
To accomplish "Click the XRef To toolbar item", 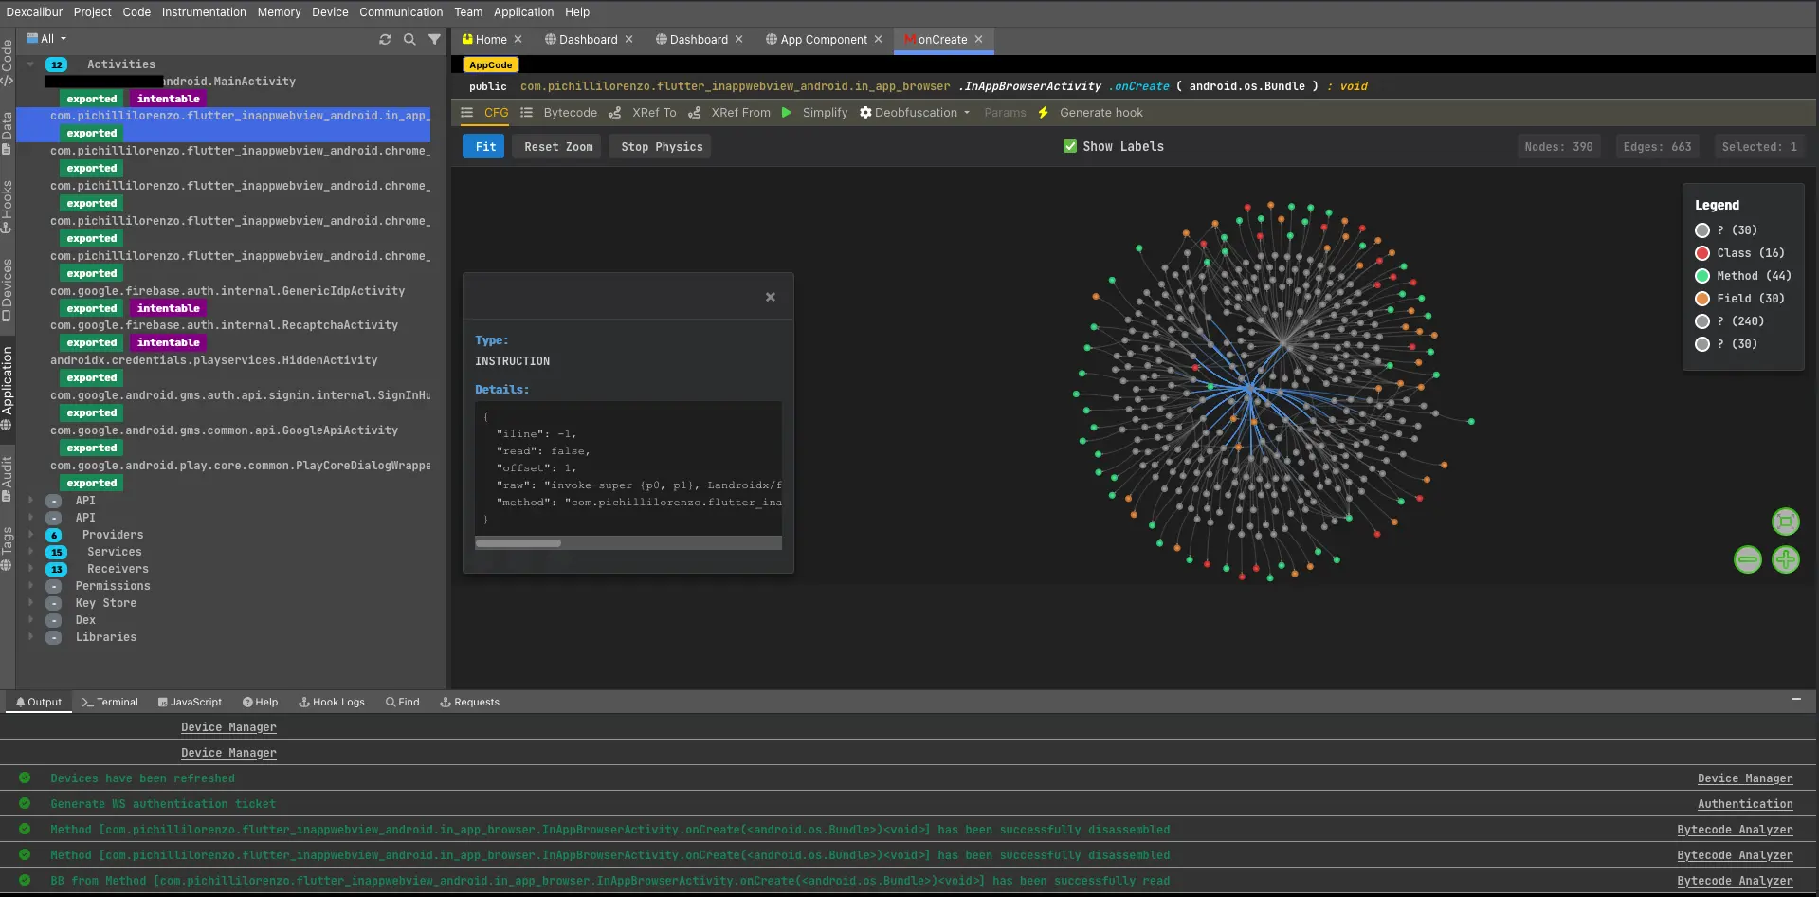I will tap(643, 112).
